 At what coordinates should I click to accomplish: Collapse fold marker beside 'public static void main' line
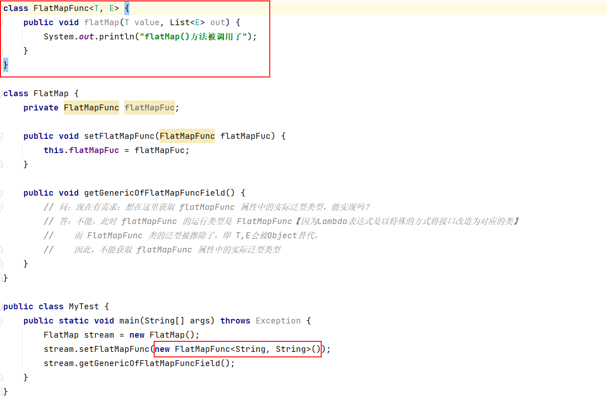coord(2,321)
